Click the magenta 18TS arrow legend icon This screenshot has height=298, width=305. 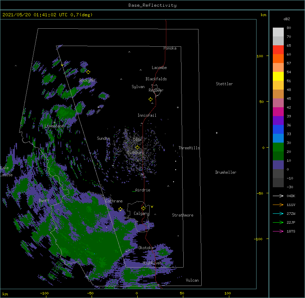pos(278,231)
